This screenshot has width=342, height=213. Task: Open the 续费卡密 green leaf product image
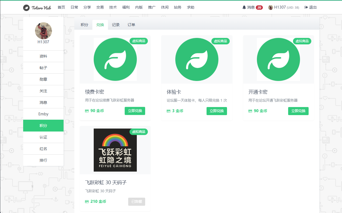(x=115, y=59)
